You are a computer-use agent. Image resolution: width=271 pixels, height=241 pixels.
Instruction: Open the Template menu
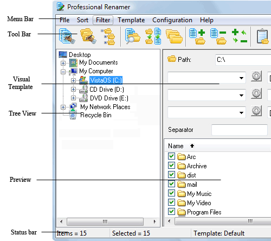[x=131, y=20]
